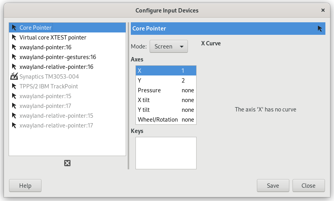
Task: Click the pointer icon next to xwayland-relative-pointer:15
Action: point(14,116)
